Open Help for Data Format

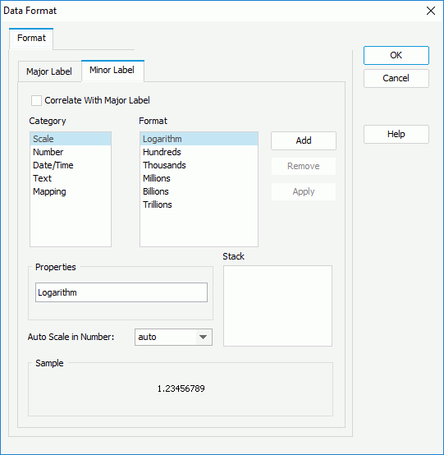tap(396, 134)
